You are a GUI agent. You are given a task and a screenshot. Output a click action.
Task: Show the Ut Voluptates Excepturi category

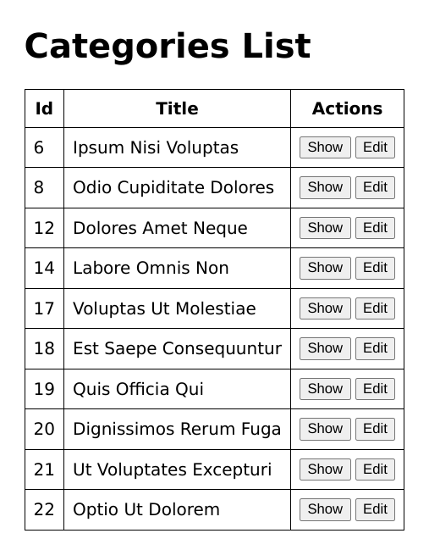point(325,469)
